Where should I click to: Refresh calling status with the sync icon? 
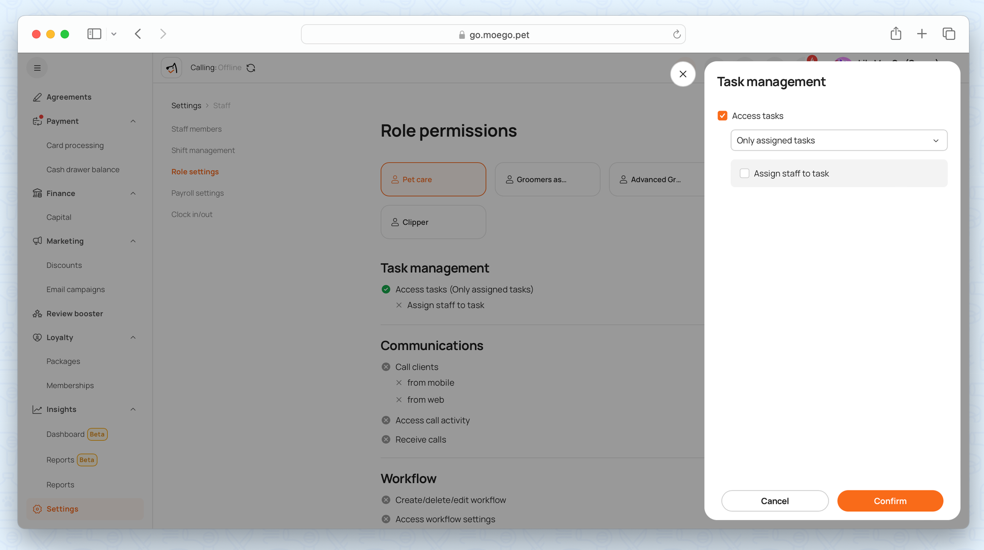coord(251,68)
